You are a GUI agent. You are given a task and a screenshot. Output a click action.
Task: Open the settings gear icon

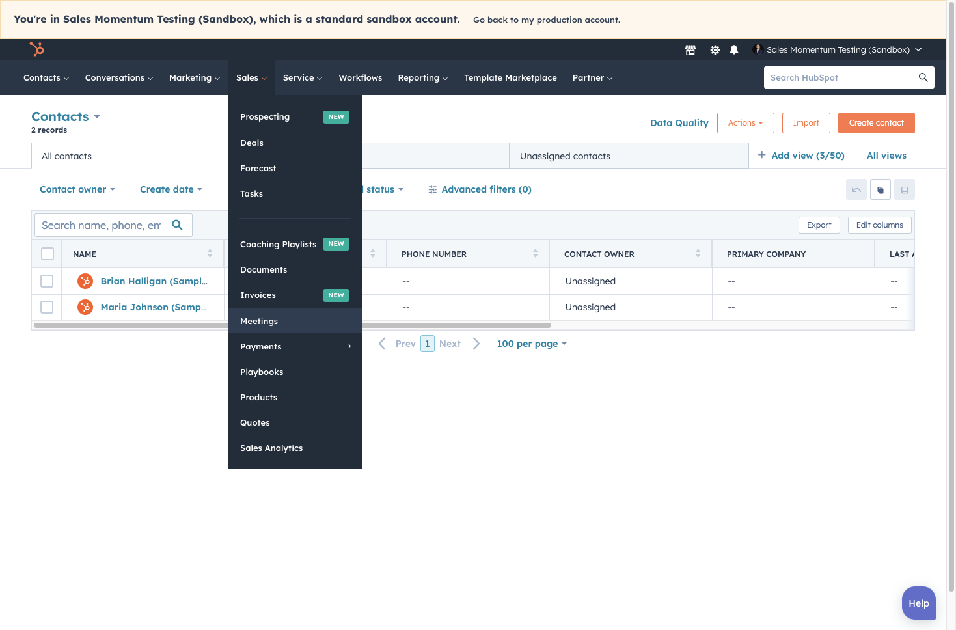point(715,50)
